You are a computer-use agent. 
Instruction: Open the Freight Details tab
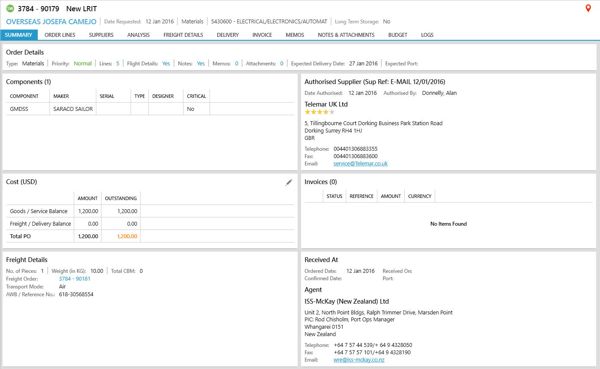pos(183,35)
